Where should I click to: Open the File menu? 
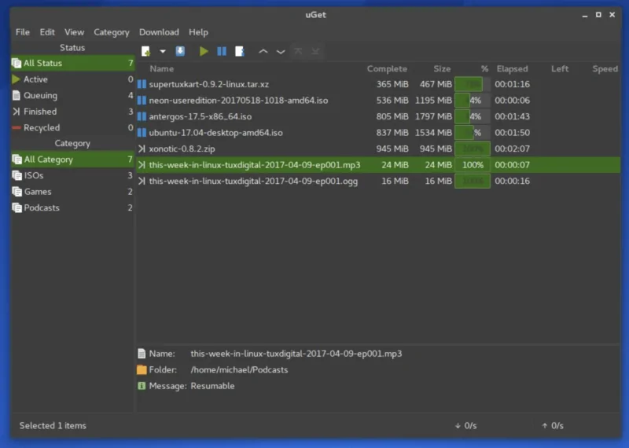point(23,32)
